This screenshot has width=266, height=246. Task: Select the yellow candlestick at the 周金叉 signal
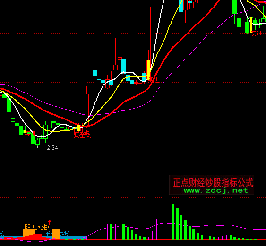78,127
